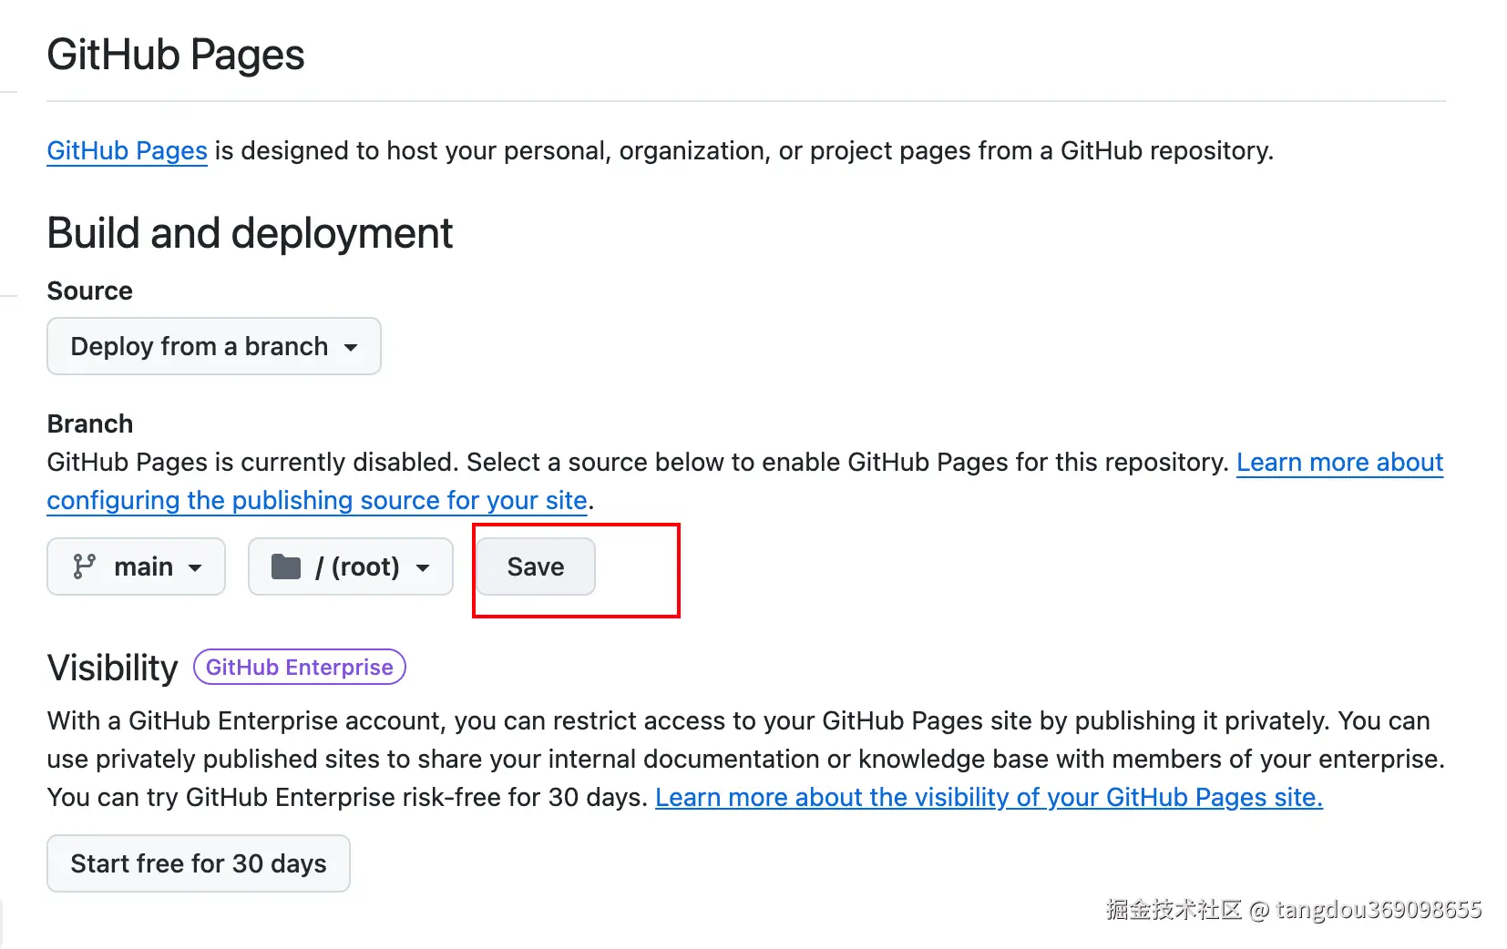Click the Source label
This screenshot has width=1507, height=949.
click(89, 291)
